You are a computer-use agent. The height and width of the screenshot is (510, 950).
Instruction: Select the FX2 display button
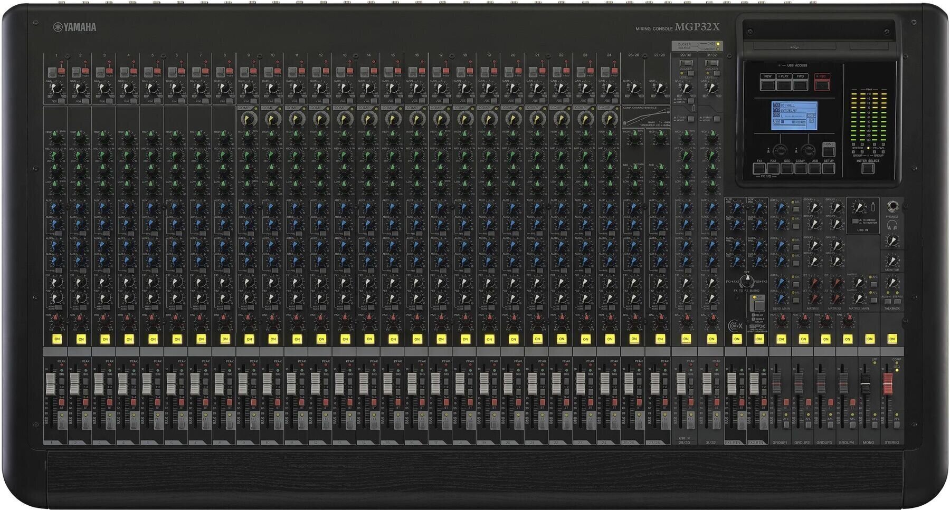tap(773, 168)
